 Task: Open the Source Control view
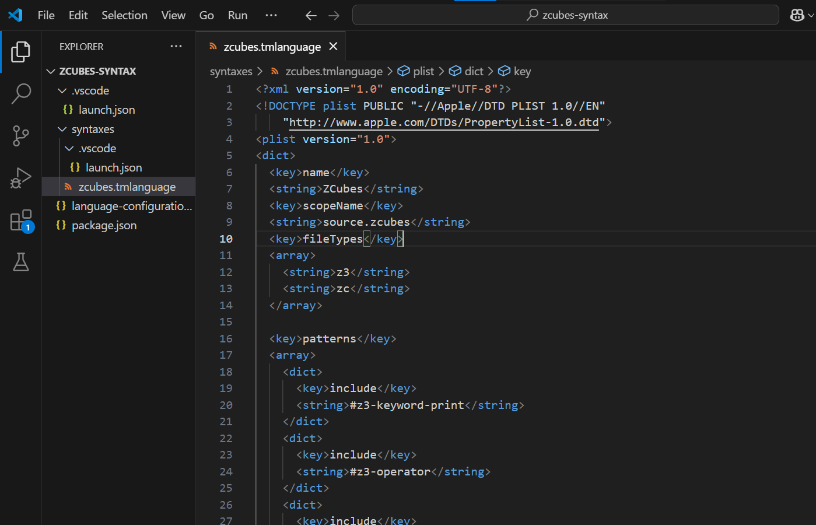pos(21,136)
